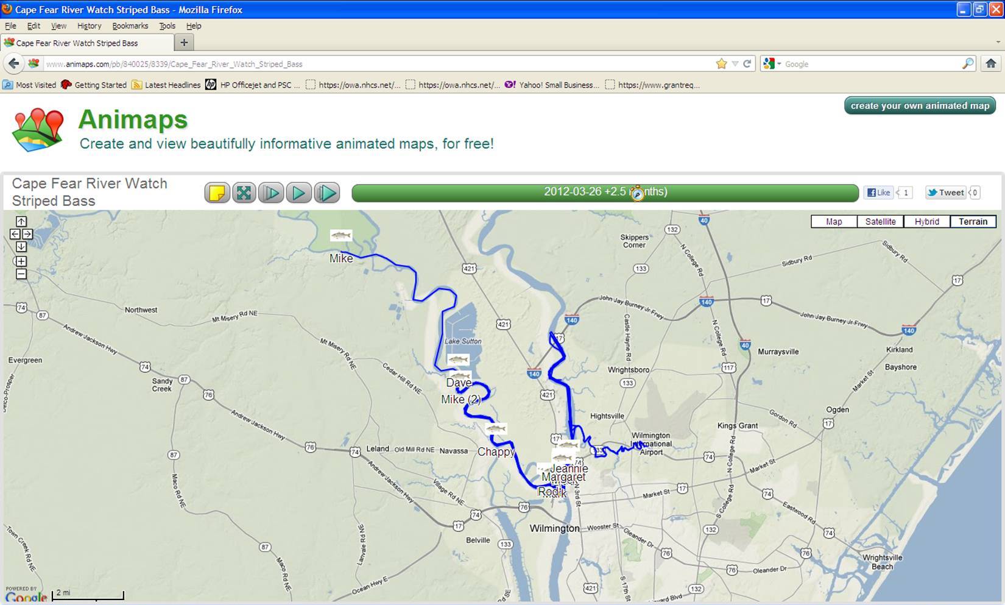
Task: Click the fullscreen expand arrows button
Action: (x=244, y=193)
